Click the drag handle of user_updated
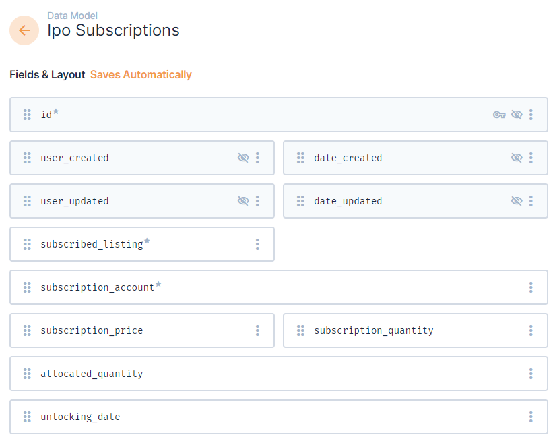Viewport: 553px width, 435px height. tap(26, 200)
